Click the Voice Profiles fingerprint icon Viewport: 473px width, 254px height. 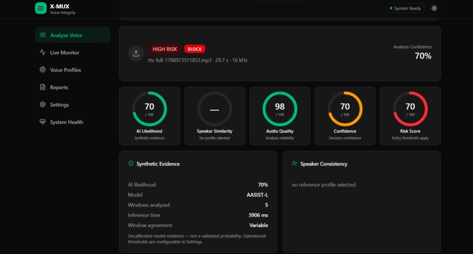(x=42, y=70)
